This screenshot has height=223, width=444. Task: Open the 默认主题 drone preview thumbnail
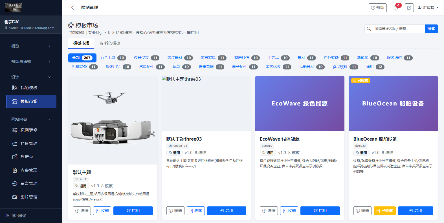coord(113,120)
